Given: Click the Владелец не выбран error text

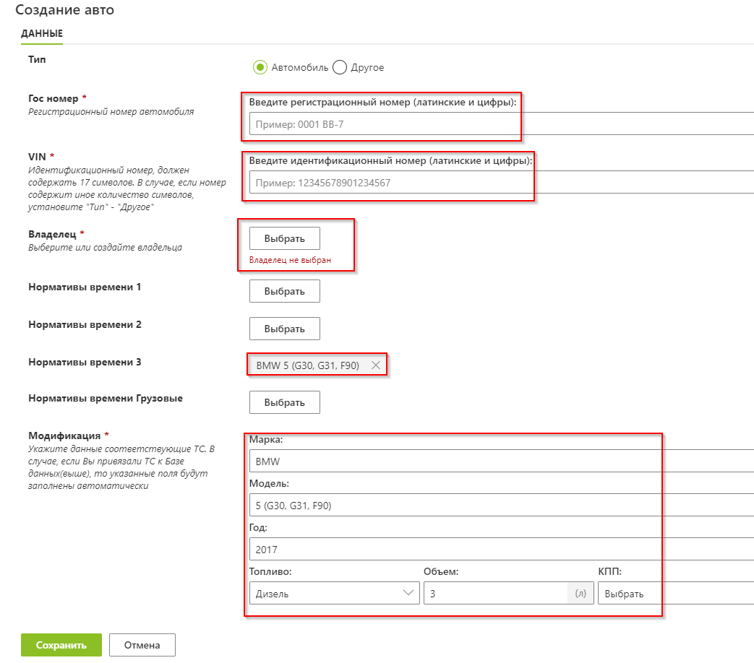Looking at the screenshot, I should tap(290, 260).
